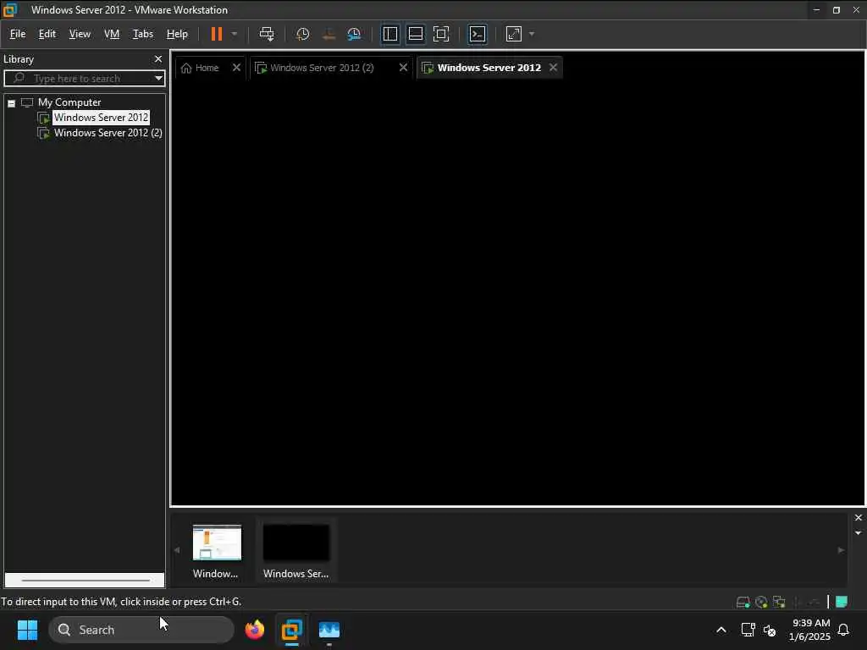
Task: Click the taskbar Search box
Action: [141, 630]
